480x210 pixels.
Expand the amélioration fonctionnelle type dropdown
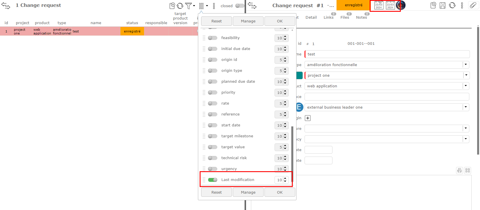tap(466, 65)
